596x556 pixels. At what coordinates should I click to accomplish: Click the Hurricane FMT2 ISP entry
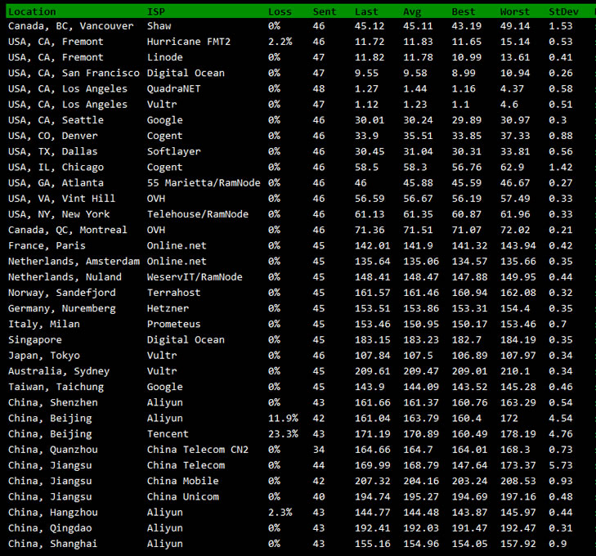pos(189,42)
